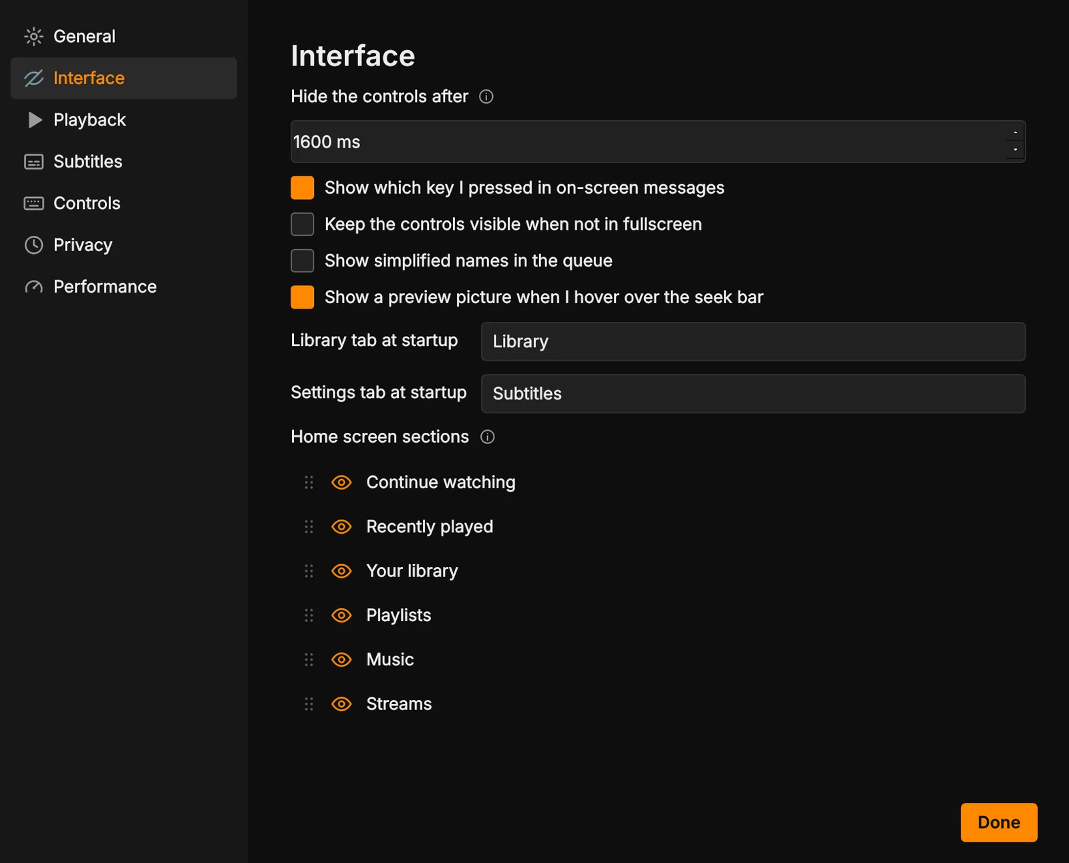Enable keeping controls visible when not fullscreen
The width and height of the screenshot is (1069, 863).
tap(303, 224)
